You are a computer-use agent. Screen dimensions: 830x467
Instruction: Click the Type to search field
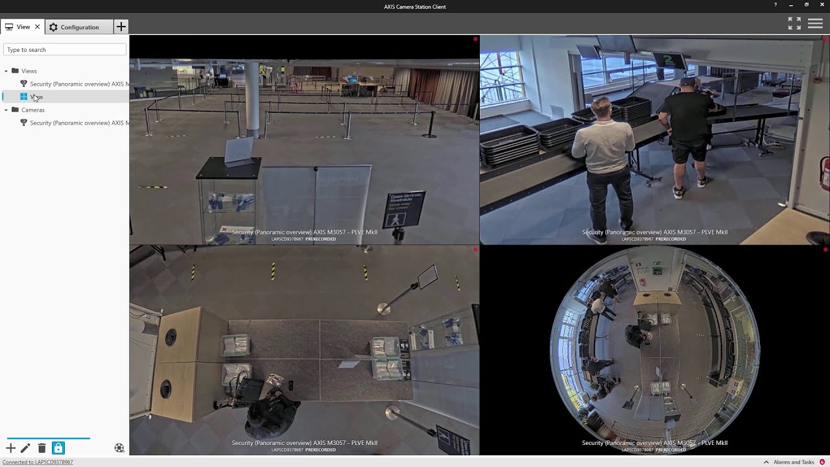click(65, 50)
